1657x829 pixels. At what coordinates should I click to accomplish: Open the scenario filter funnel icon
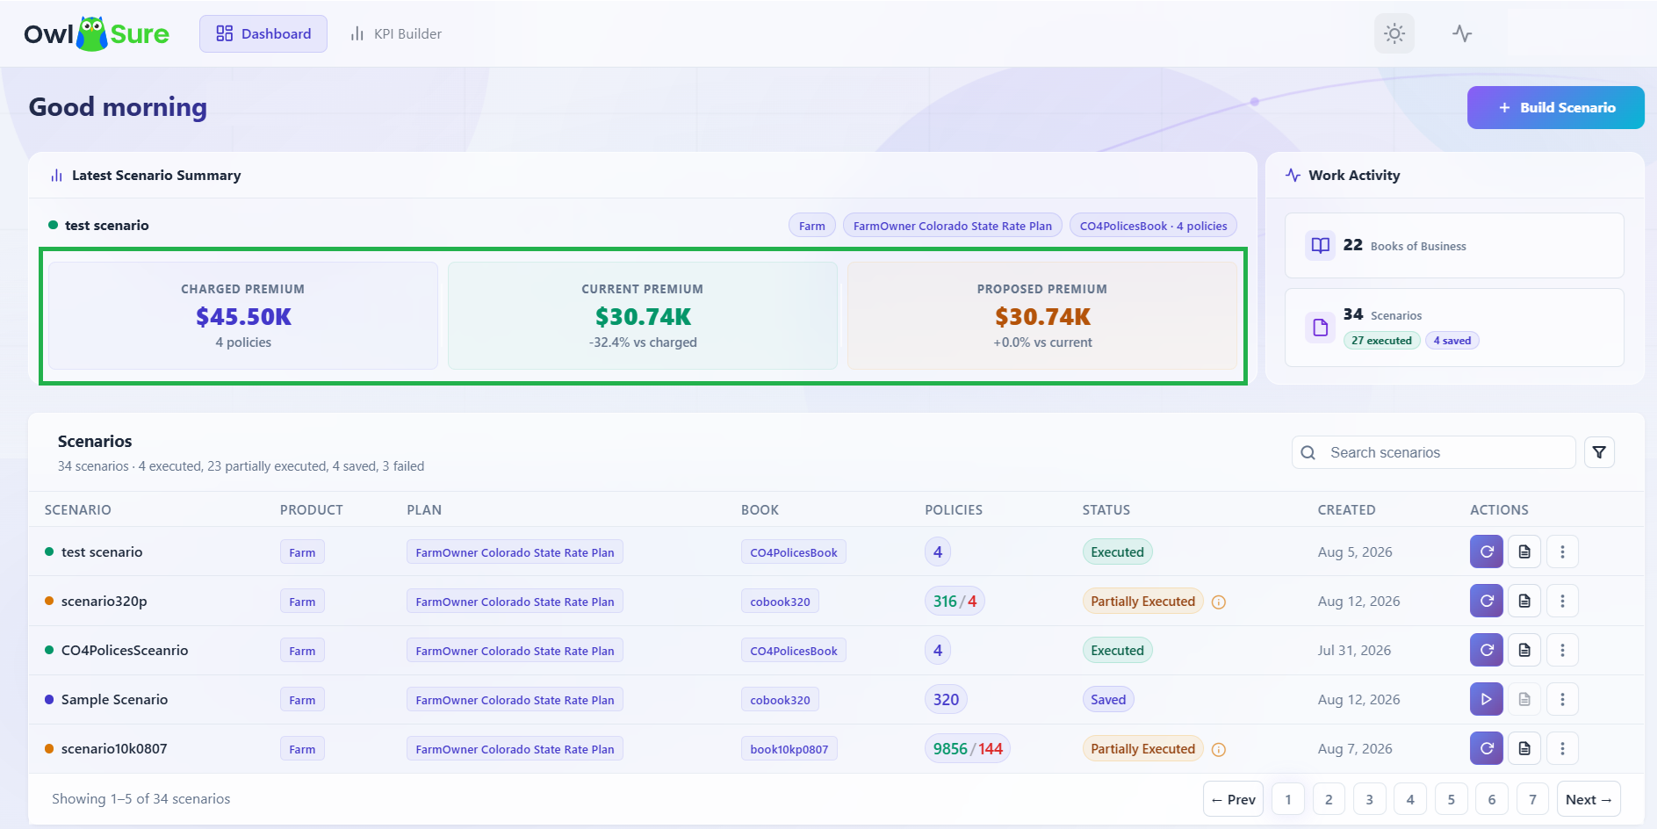coord(1599,452)
